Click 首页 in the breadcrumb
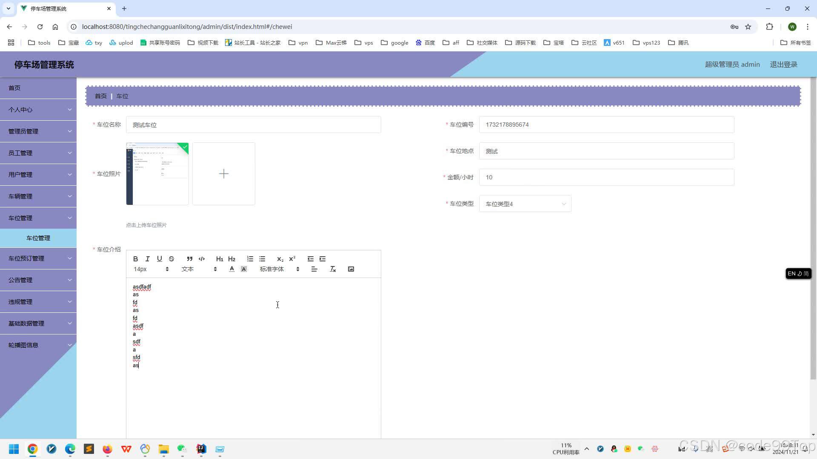This screenshot has width=817, height=459. click(x=101, y=96)
